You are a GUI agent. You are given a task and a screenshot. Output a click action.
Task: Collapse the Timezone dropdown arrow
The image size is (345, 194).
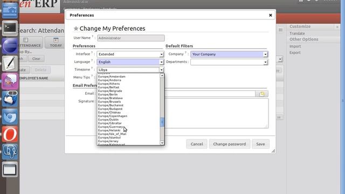click(162, 70)
